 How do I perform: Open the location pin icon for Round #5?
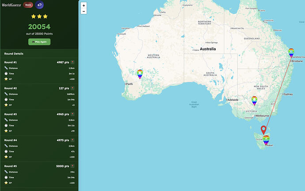coord(72,166)
